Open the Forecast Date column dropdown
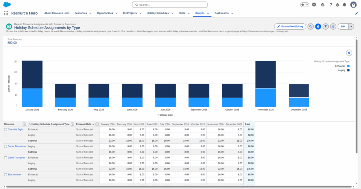Screen dimensions: 361x189 tap(97, 124)
